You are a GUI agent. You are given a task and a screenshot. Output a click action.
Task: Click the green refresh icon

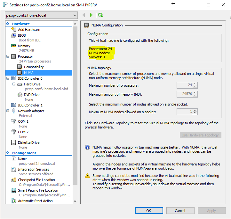click(x=100, y=15)
